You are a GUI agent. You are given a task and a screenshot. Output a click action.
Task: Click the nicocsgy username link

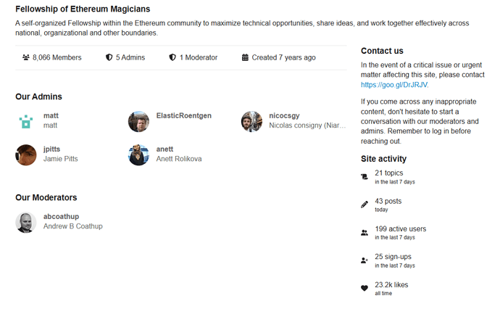284,115
